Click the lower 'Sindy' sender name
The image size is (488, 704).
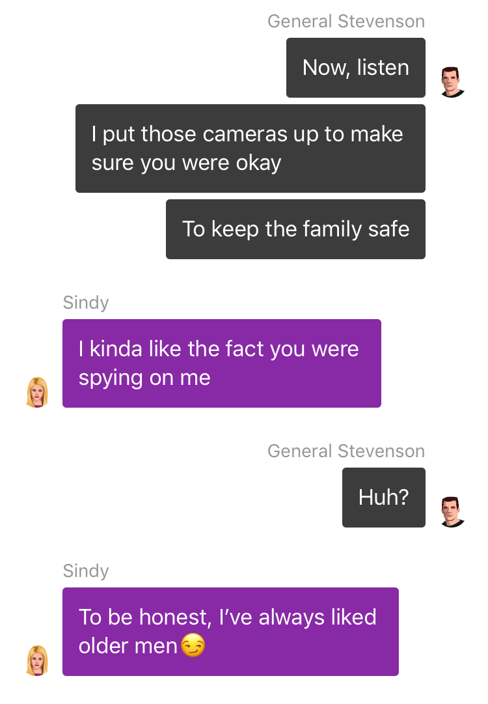86,571
